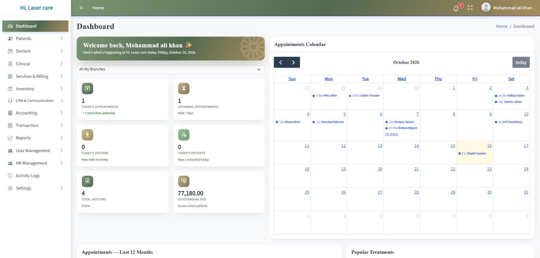Click the Today's Visitors walking icon

pos(87,135)
